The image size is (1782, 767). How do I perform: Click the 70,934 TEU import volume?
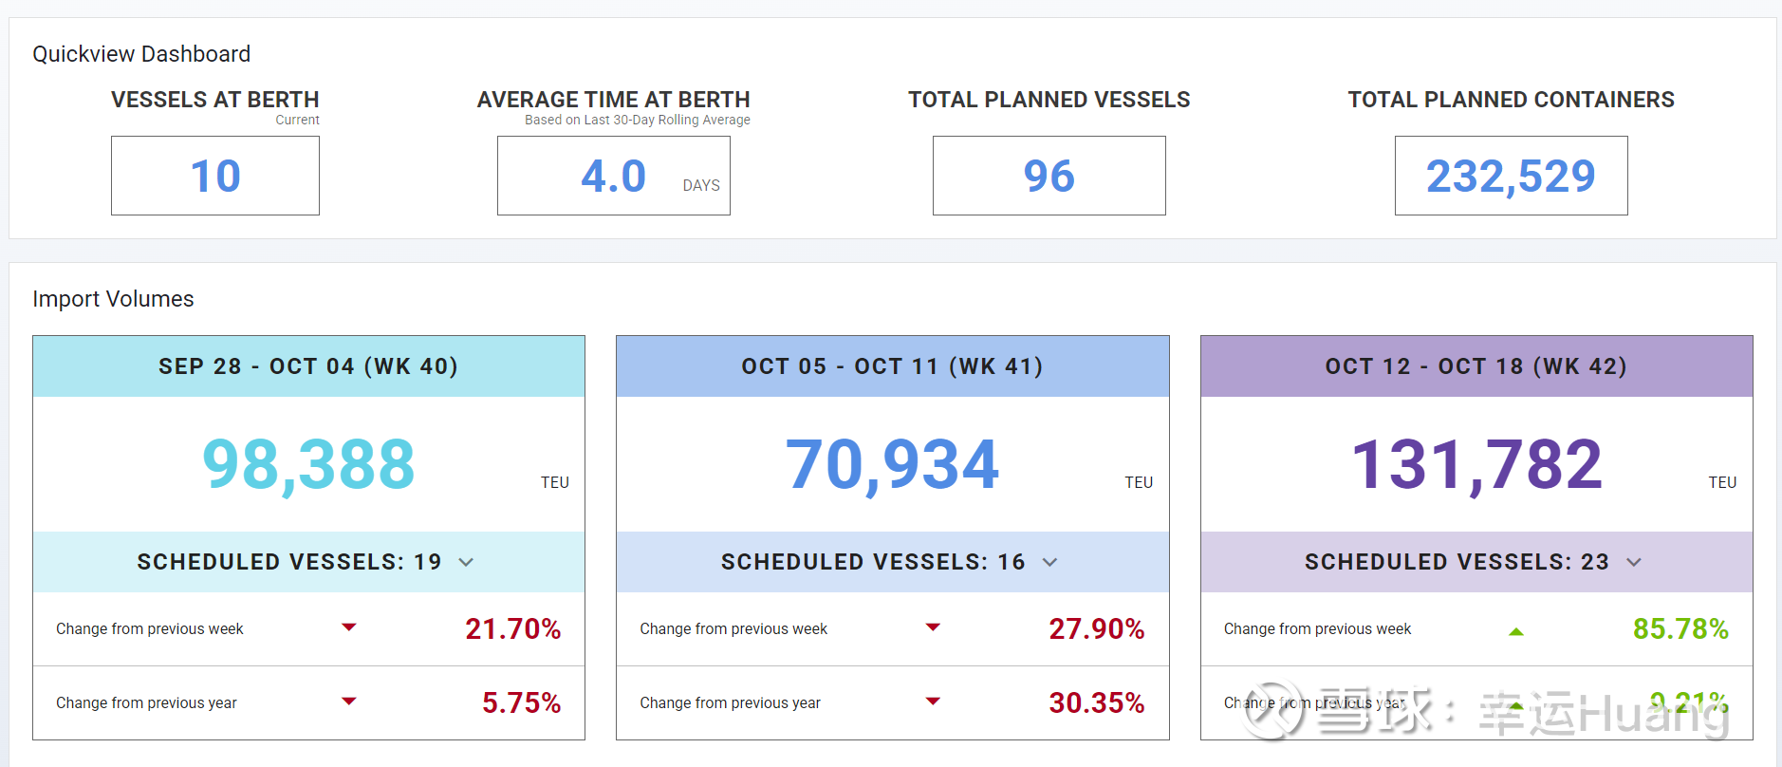(x=892, y=465)
